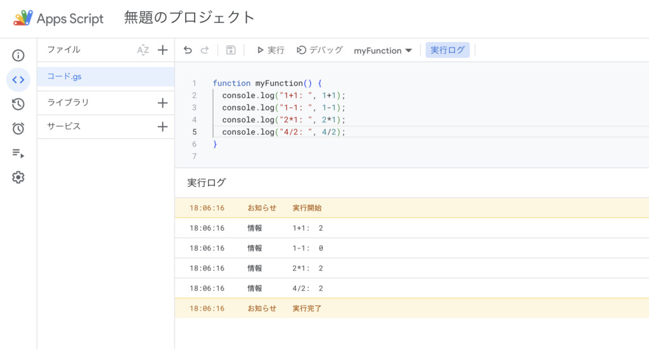This screenshot has width=649, height=349.
Task: Start debugging with デバッグ button
Action: pos(320,50)
